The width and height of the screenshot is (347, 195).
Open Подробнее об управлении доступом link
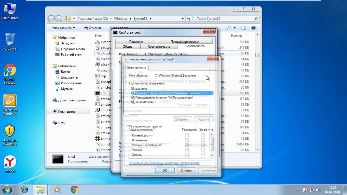[x=164, y=163]
